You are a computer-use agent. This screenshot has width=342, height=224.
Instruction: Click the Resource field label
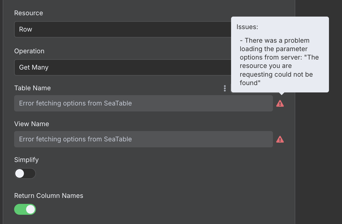click(x=29, y=13)
